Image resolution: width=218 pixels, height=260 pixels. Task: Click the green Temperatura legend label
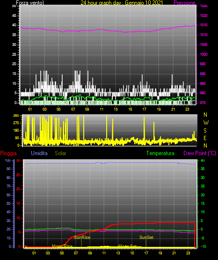click(160, 153)
